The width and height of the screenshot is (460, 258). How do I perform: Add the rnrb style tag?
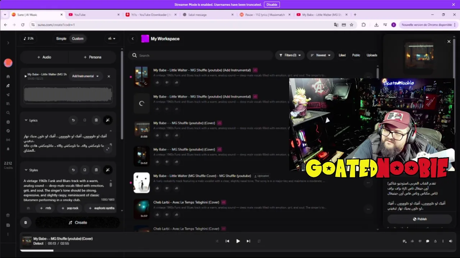coord(46,208)
